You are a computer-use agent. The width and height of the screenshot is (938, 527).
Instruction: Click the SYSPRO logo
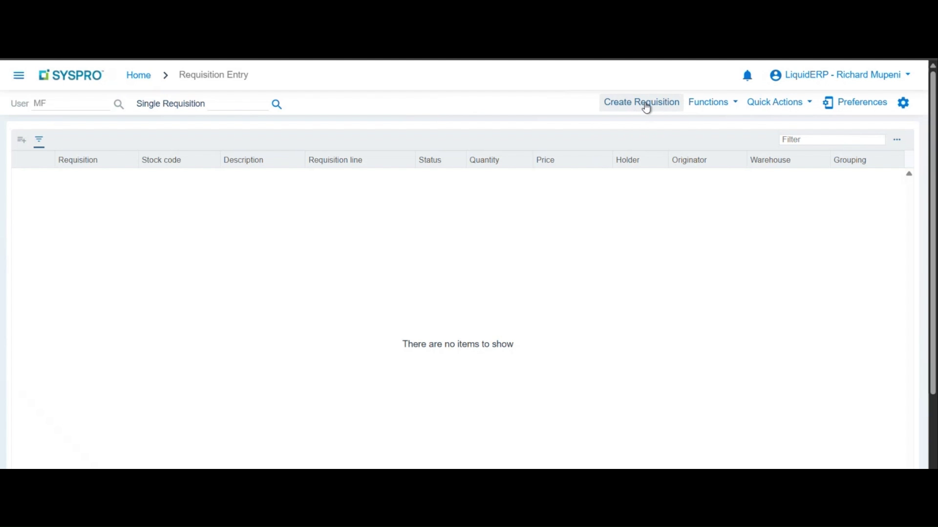coord(71,75)
